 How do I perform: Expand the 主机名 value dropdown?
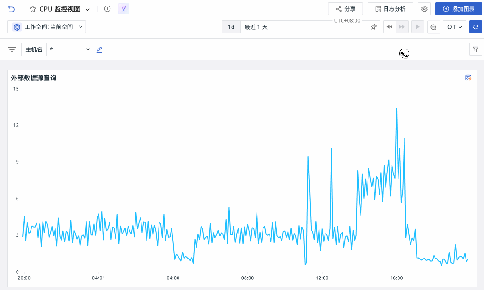click(x=70, y=49)
